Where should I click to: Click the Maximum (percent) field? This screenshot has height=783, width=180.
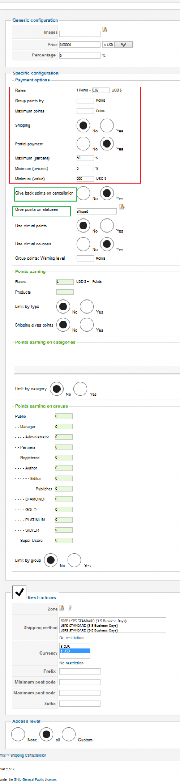(x=85, y=158)
